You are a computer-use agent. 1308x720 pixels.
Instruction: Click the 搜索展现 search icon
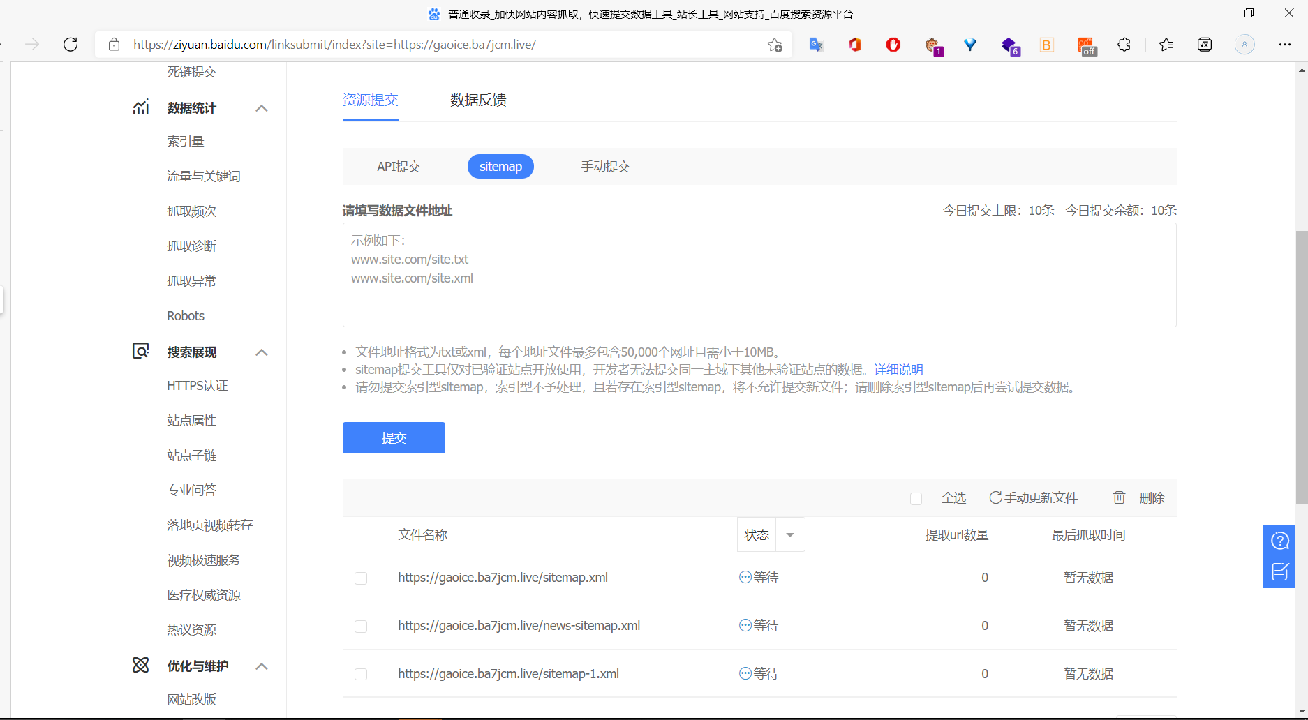pyautogui.click(x=141, y=351)
